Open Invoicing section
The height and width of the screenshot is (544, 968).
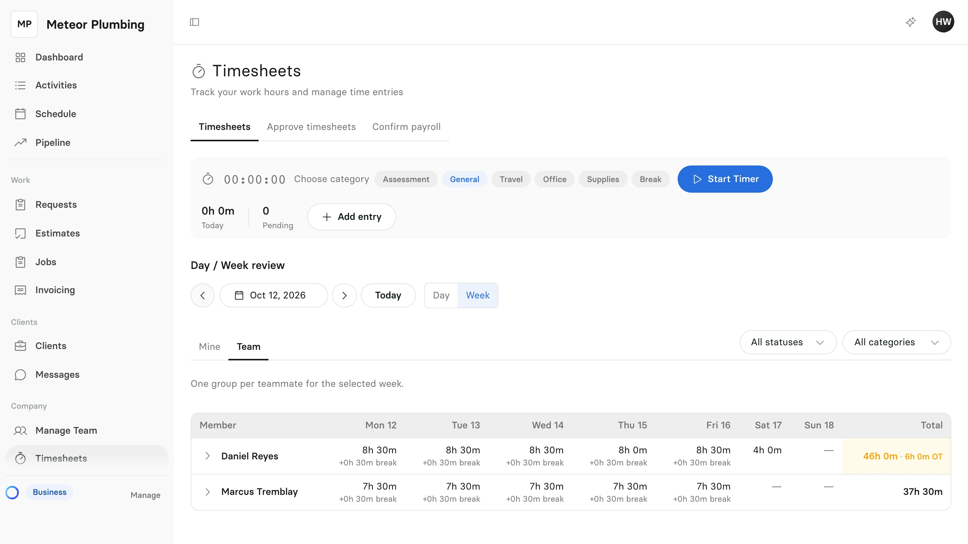[87, 290]
